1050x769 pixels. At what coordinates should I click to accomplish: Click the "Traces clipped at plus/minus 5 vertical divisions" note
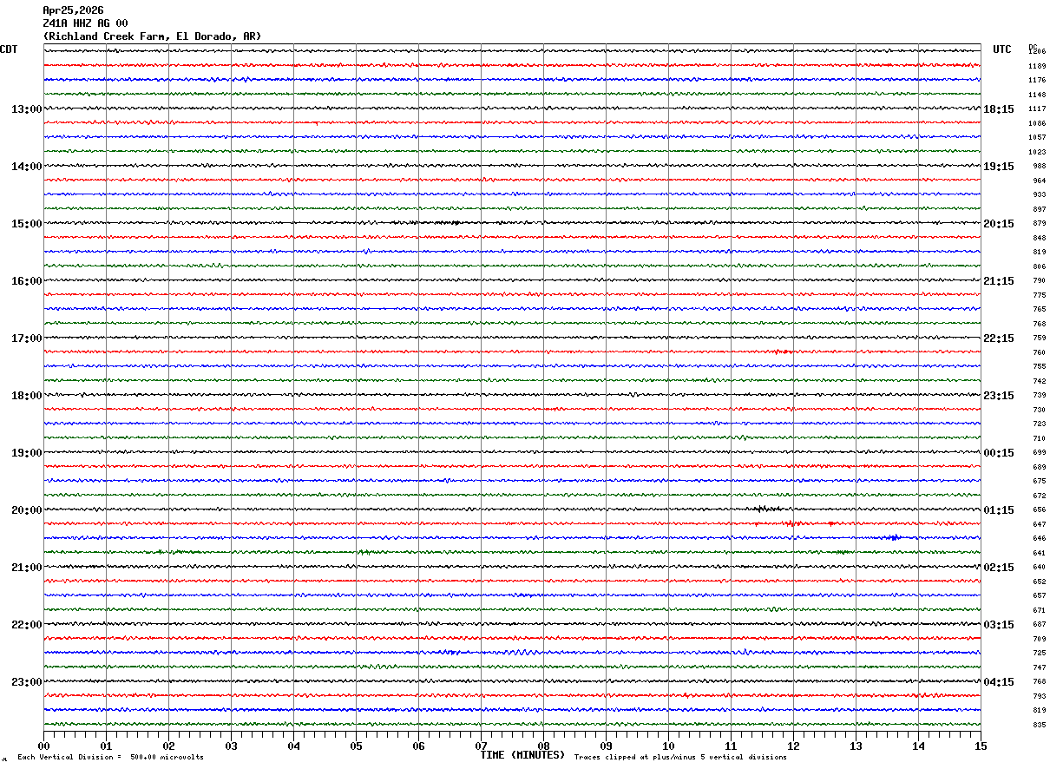pyautogui.click(x=680, y=758)
